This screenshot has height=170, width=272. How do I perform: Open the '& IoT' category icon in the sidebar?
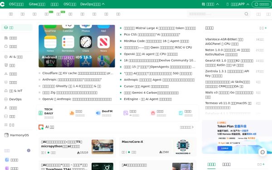6,91
